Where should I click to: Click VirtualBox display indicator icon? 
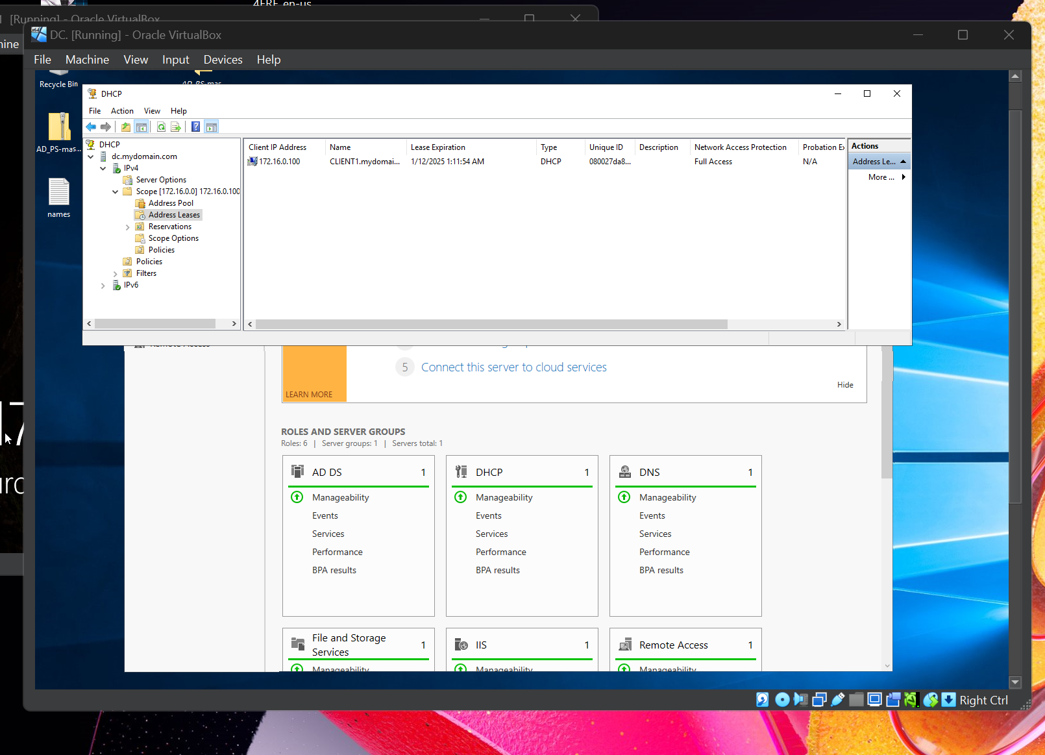coord(875,699)
